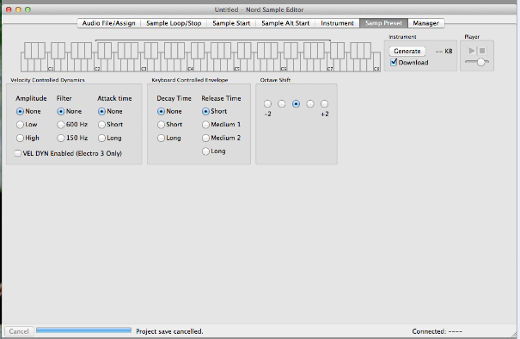Click the 'Project save cancelled.' status text
Viewport: 520px width, 339px height.
[169, 331]
